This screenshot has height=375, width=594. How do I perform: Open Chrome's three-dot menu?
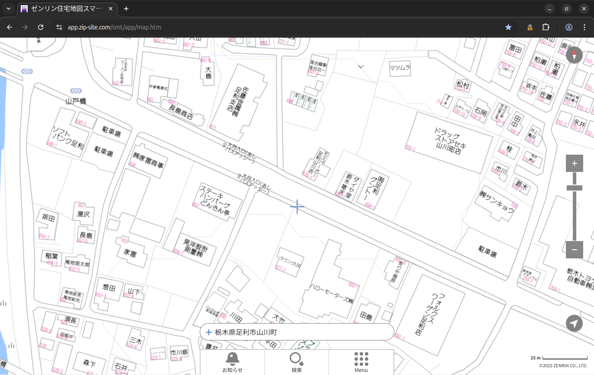click(x=584, y=27)
